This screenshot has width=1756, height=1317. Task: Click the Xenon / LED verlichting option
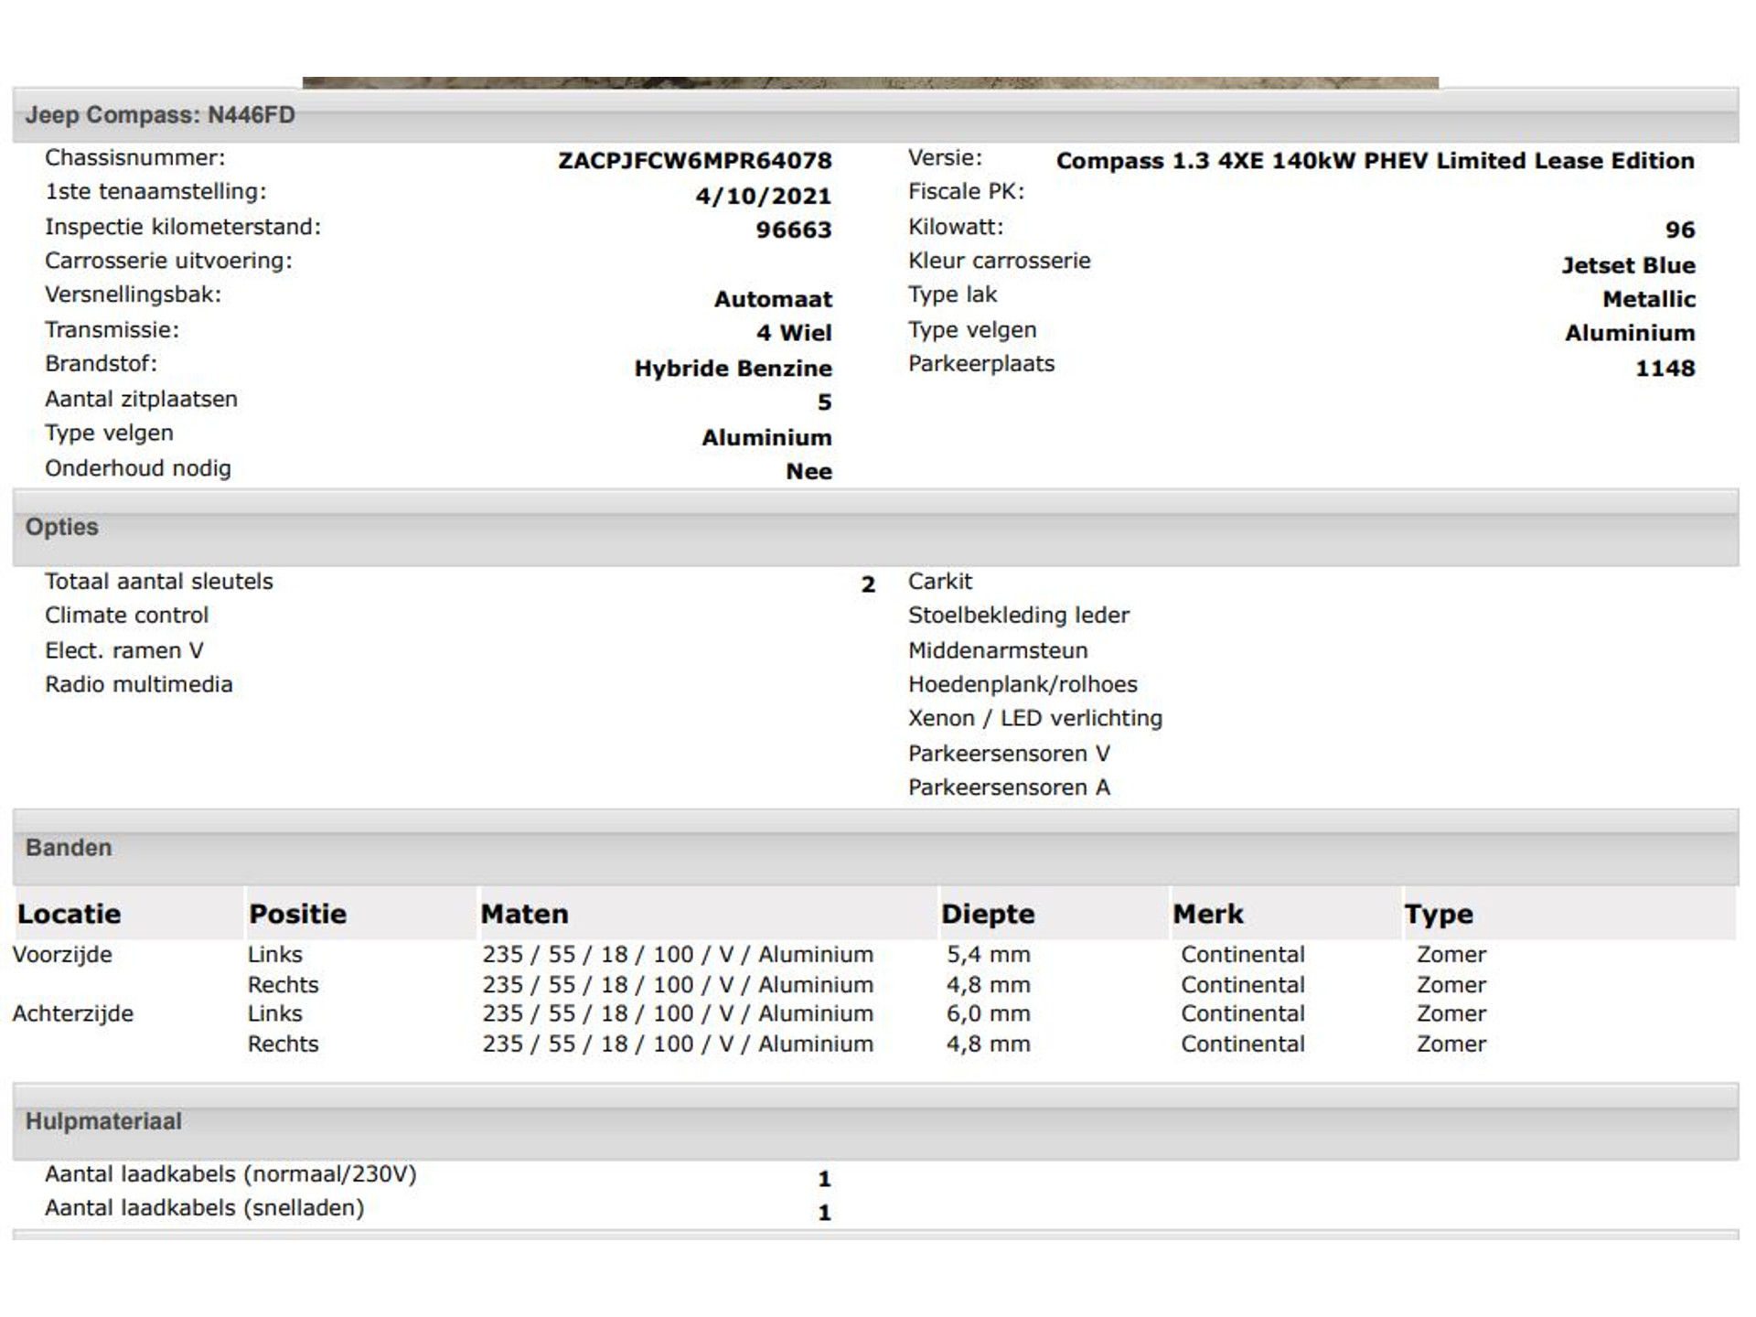pyautogui.click(x=1034, y=719)
